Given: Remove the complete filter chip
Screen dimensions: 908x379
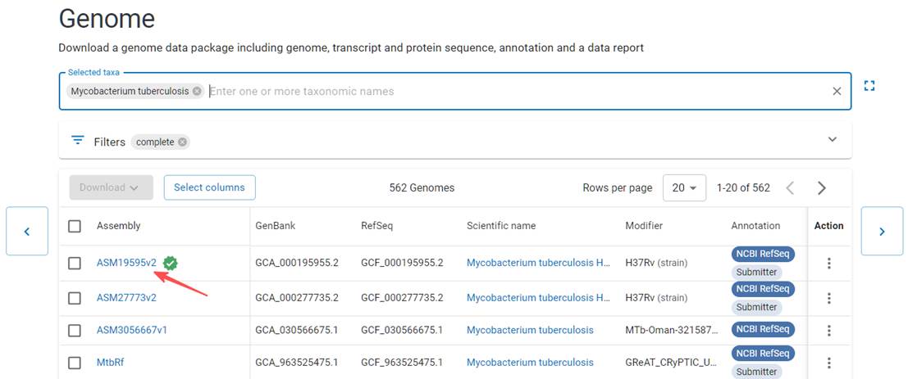Looking at the screenshot, I should tap(183, 142).
